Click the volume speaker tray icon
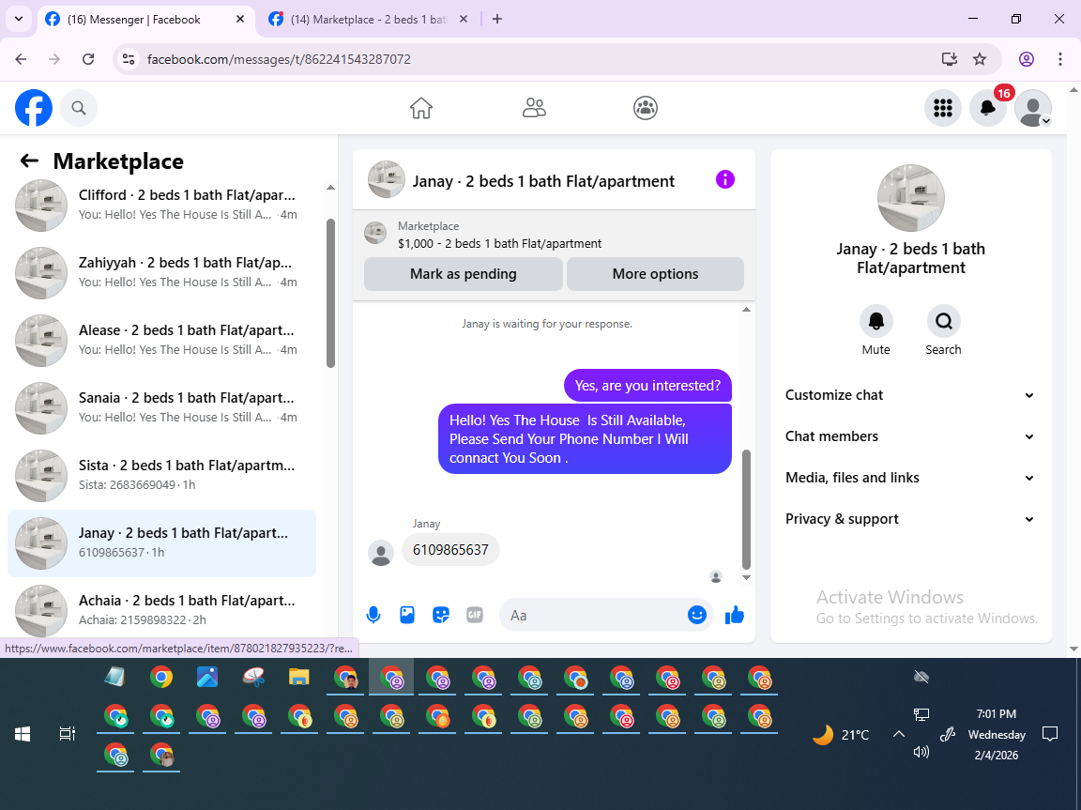This screenshot has height=810, width=1081. (921, 752)
